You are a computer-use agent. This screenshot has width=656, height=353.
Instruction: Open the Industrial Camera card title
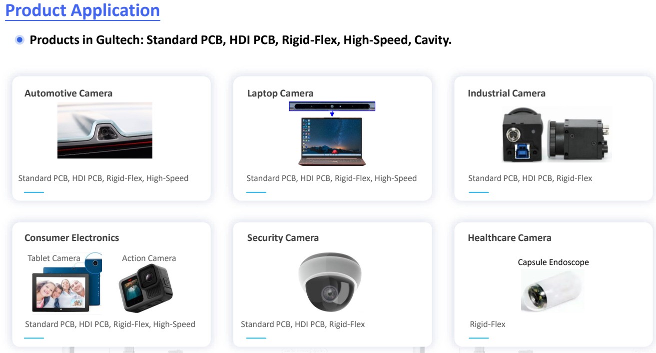pyautogui.click(x=507, y=93)
